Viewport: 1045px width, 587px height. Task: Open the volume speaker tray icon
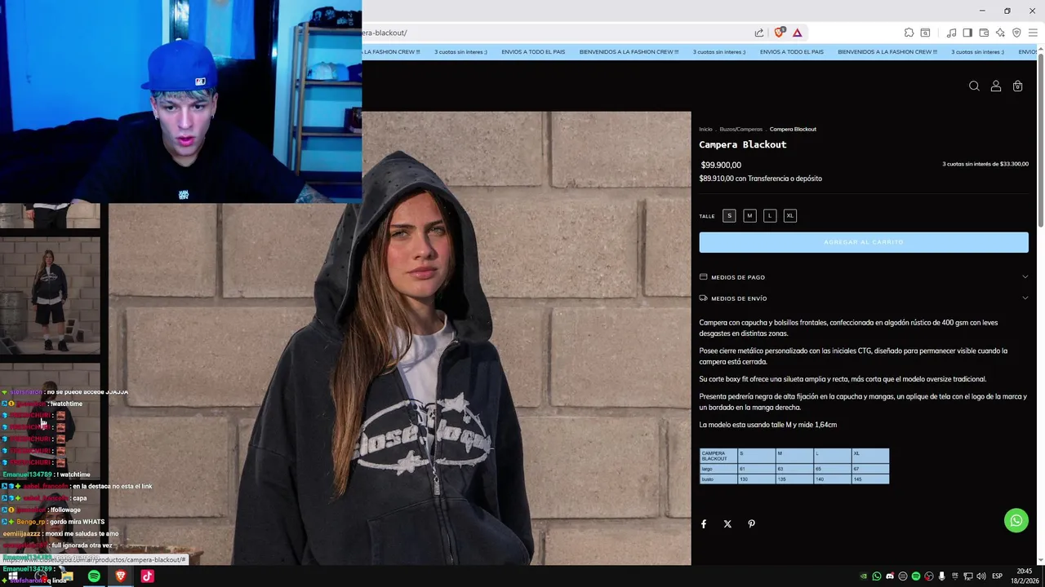click(x=981, y=576)
